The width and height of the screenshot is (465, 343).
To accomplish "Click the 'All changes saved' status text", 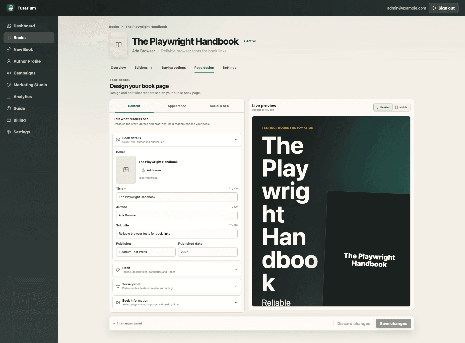I will point(129,323).
